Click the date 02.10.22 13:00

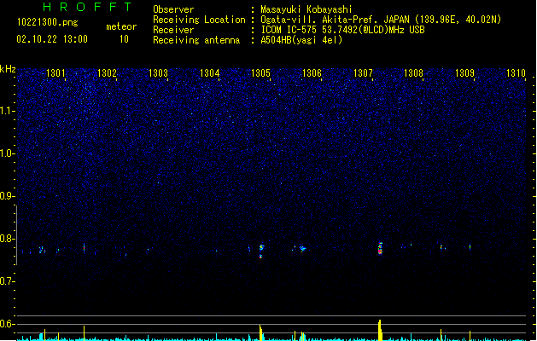(52, 39)
